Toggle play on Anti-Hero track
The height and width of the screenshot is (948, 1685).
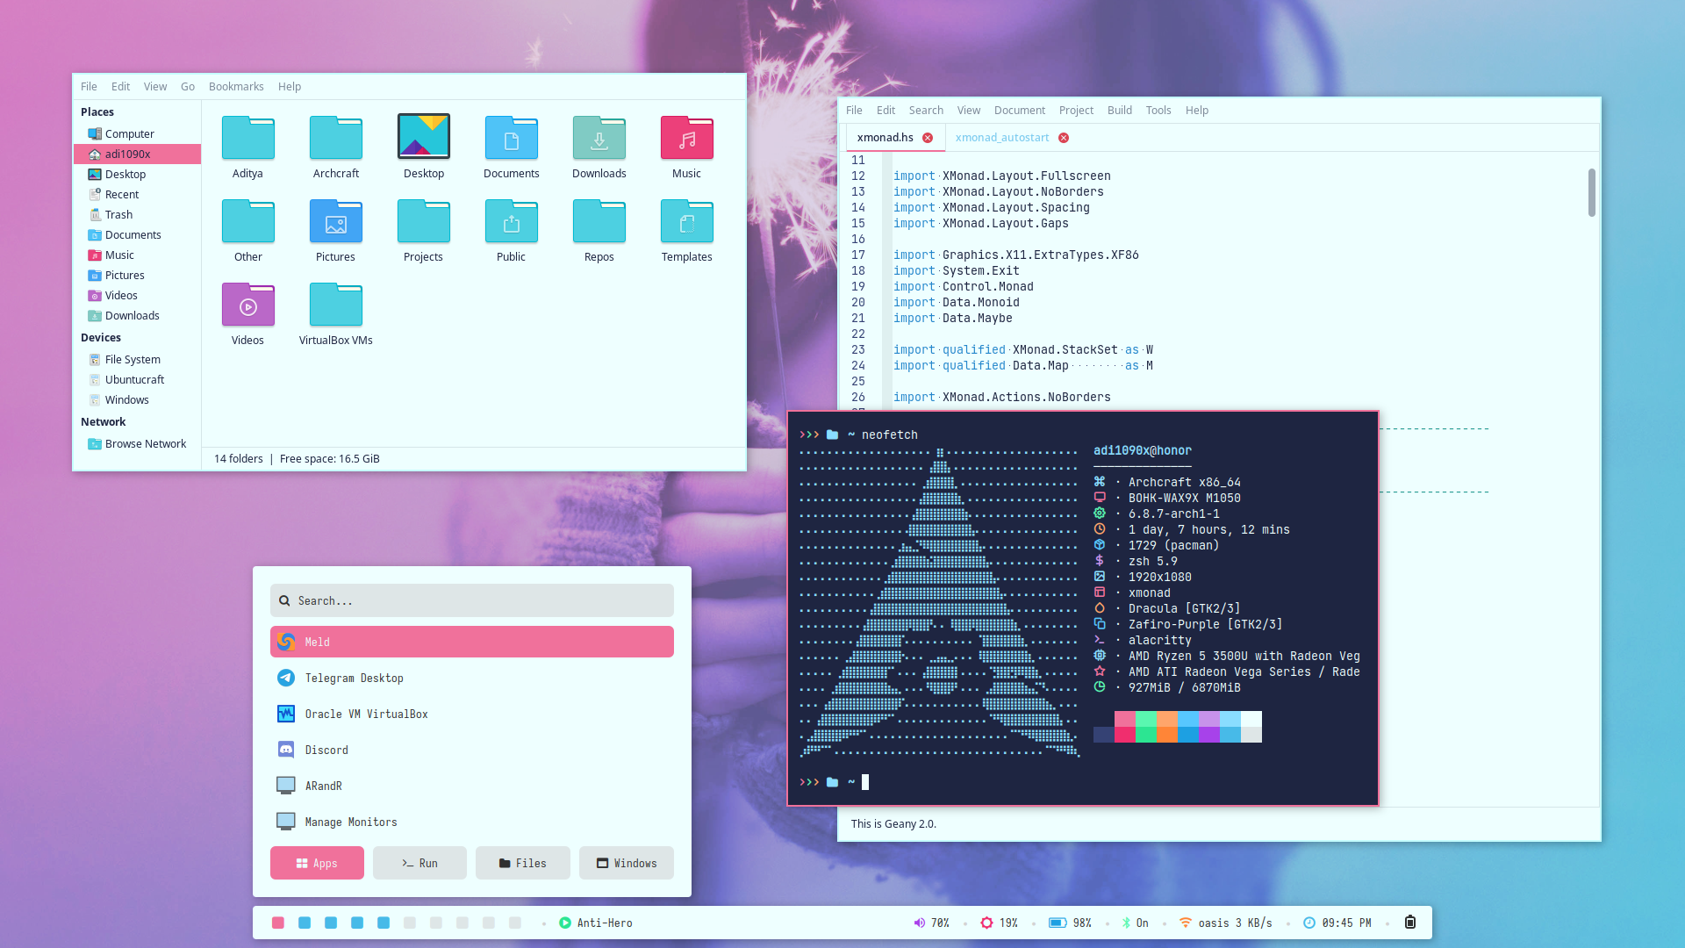tap(565, 923)
